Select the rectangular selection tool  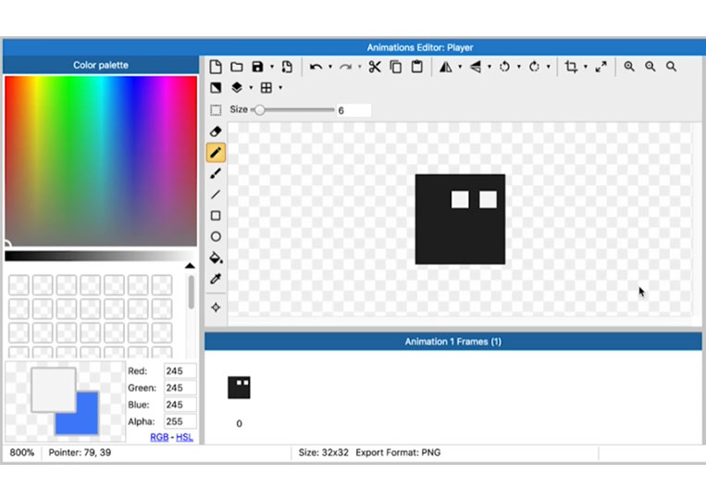click(x=216, y=110)
